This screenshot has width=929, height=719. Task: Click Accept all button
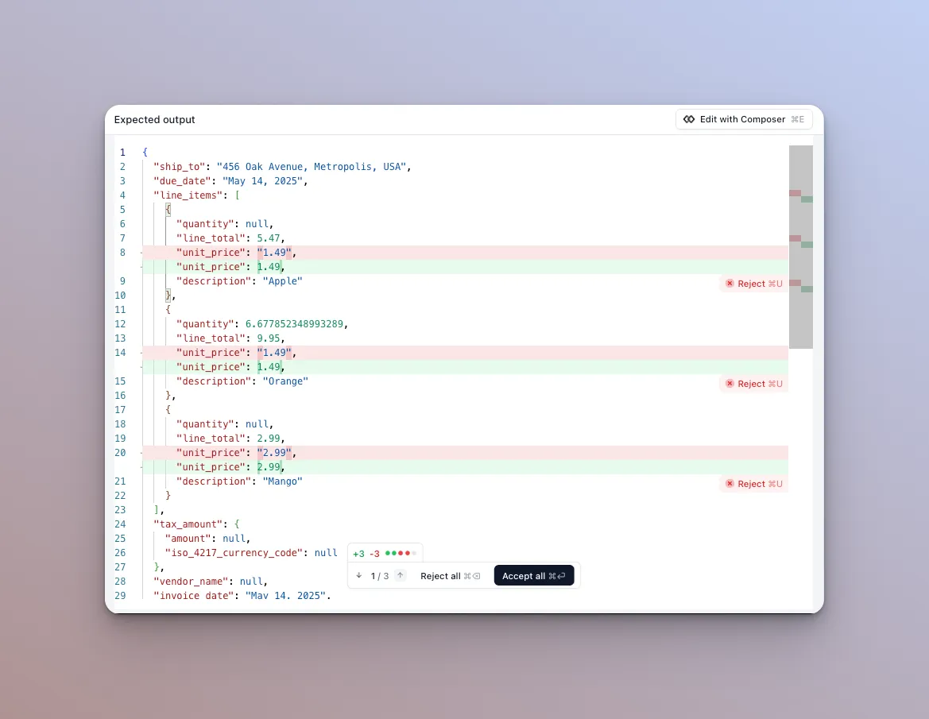pos(534,576)
